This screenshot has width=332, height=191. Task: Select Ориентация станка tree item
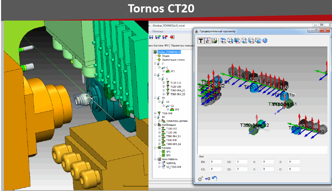pos(173,60)
